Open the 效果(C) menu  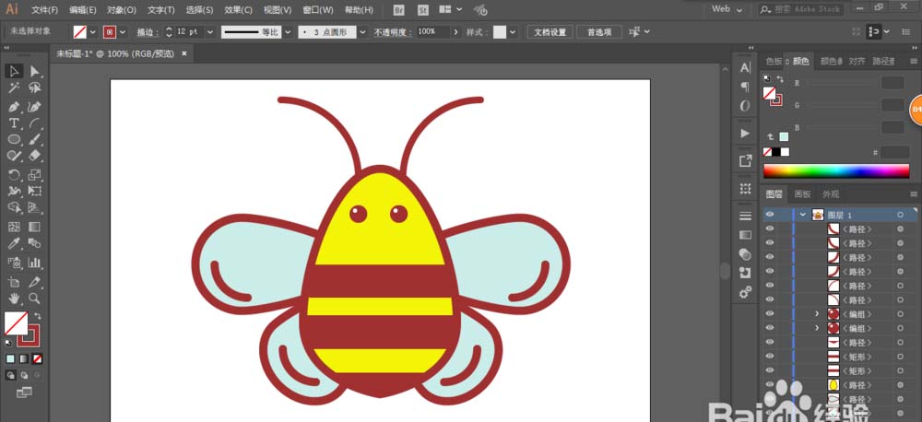coord(238,10)
